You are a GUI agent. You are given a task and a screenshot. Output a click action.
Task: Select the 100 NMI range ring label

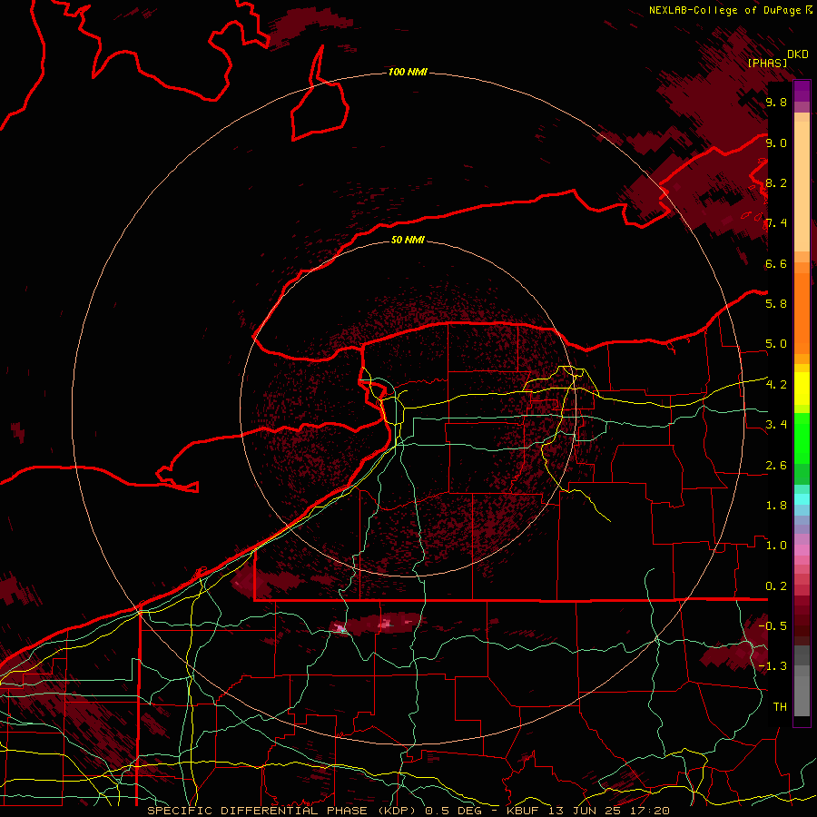coord(408,72)
